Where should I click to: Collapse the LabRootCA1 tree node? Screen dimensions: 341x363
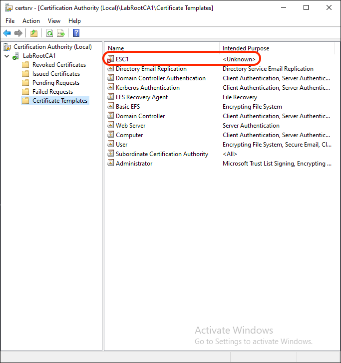[x=6, y=56]
